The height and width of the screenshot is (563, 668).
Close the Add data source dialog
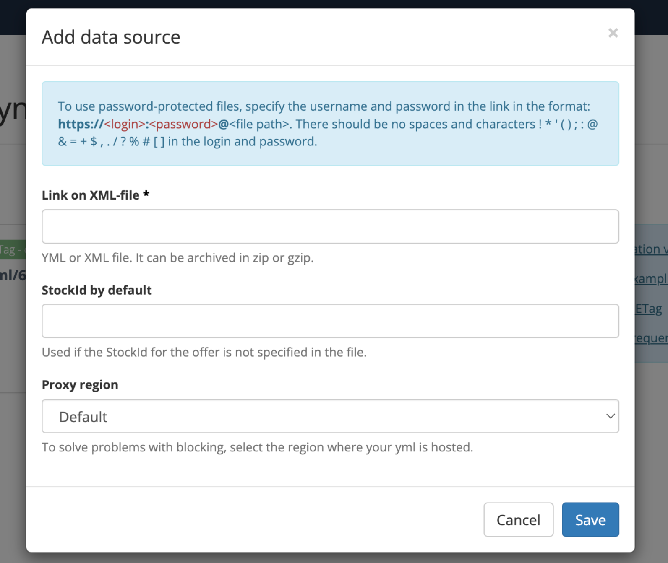pyautogui.click(x=613, y=33)
